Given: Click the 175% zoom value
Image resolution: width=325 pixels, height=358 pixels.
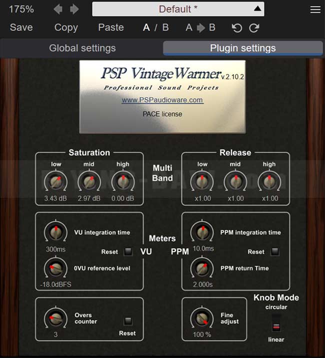Looking at the screenshot, I should (21, 10).
